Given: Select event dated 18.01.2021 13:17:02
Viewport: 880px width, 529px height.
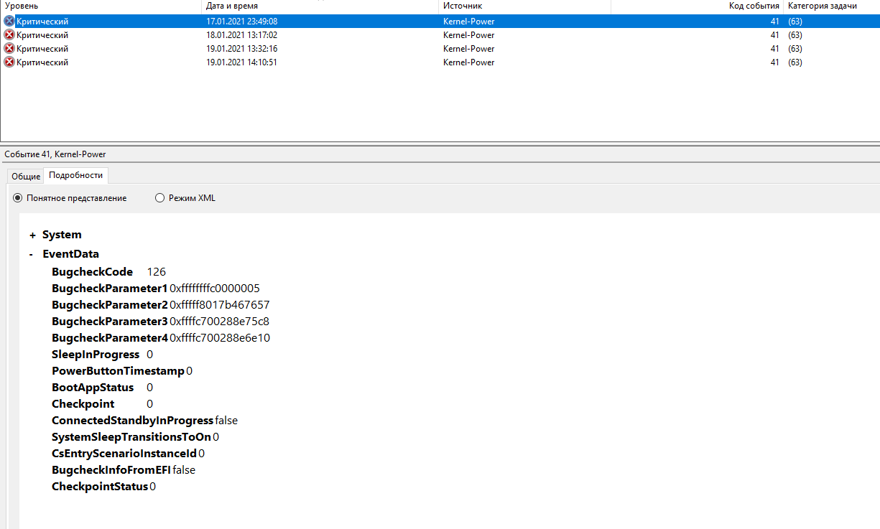Looking at the screenshot, I should [440, 35].
